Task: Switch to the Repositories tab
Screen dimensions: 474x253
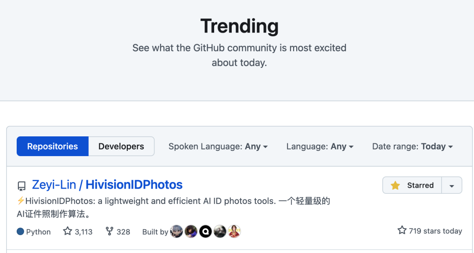Action: (52, 146)
